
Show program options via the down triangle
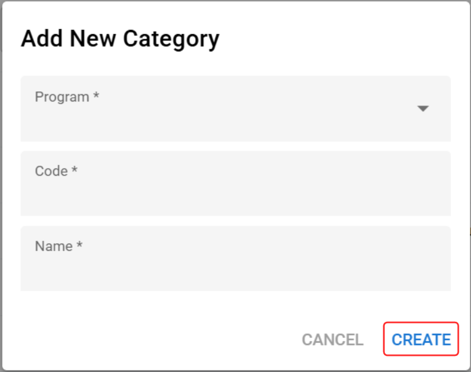tap(423, 108)
